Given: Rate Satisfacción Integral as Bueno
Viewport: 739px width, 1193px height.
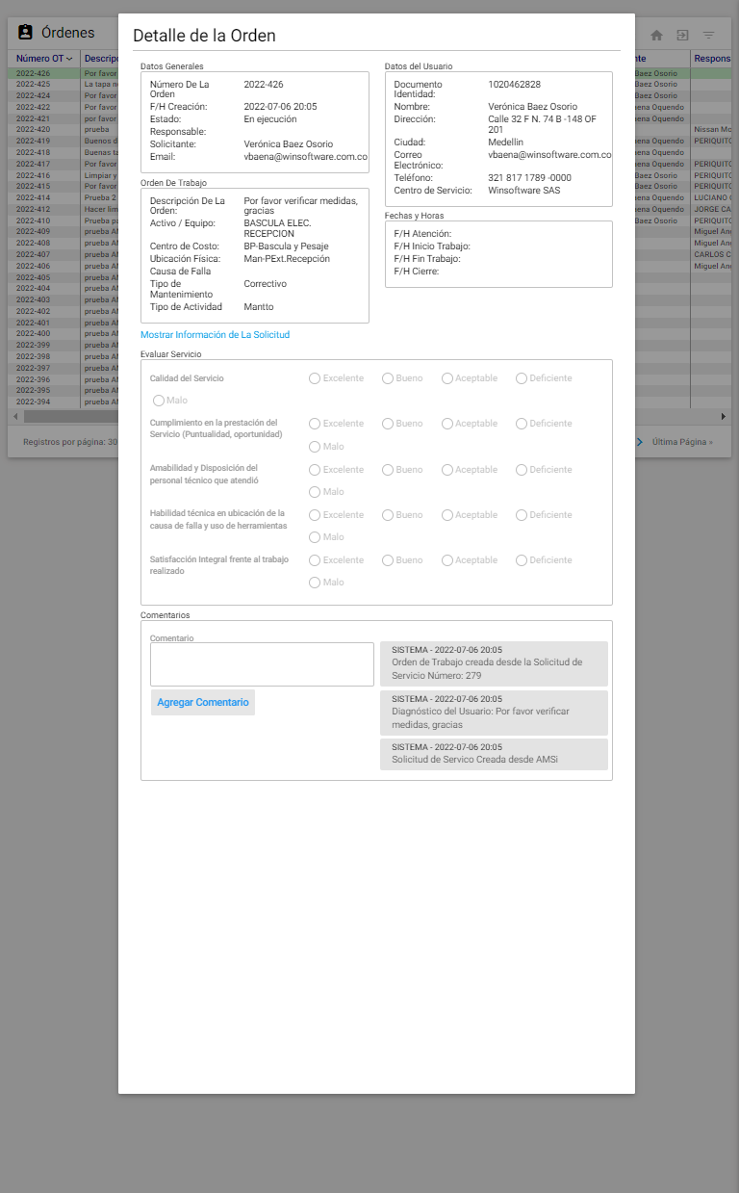Looking at the screenshot, I should point(388,560).
